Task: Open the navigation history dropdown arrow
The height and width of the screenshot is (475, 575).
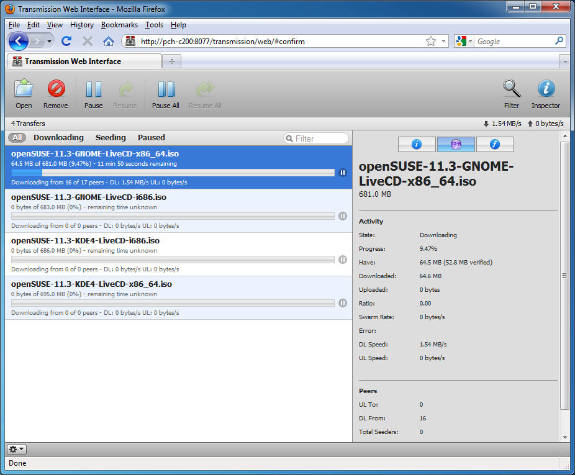Action: (x=49, y=41)
